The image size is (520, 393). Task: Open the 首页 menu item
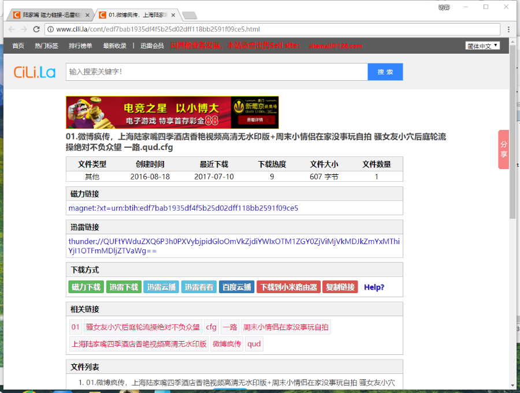coord(18,46)
